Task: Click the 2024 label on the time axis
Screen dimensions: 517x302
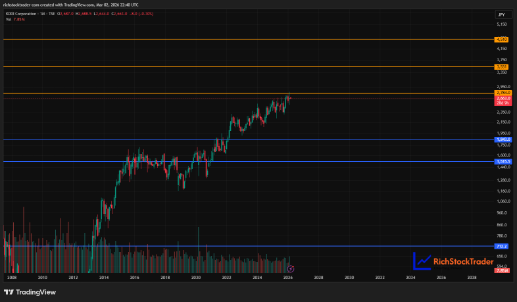Action: [257, 278]
